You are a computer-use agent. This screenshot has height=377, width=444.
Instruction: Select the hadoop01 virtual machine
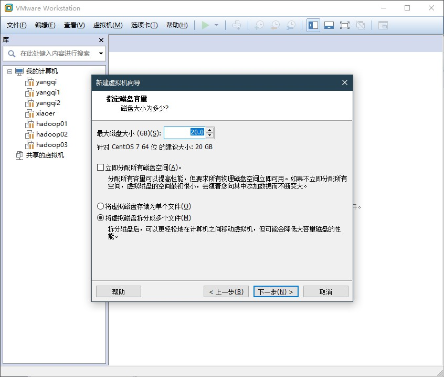[x=52, y=124]
